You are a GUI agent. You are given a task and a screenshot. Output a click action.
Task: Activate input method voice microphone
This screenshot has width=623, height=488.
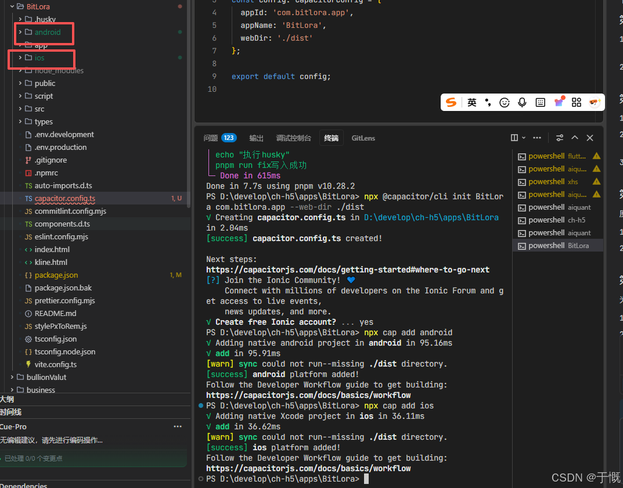522,102
